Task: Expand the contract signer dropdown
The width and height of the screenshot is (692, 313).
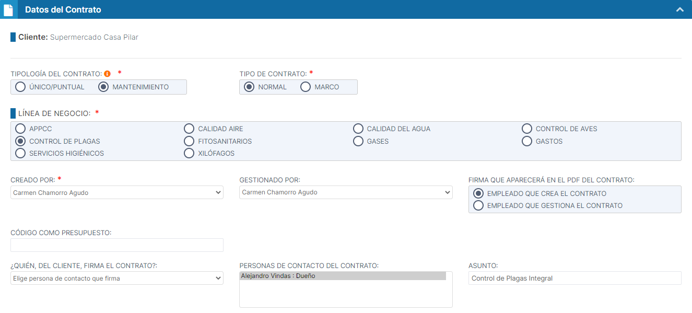Action: [x=116, y=279]
